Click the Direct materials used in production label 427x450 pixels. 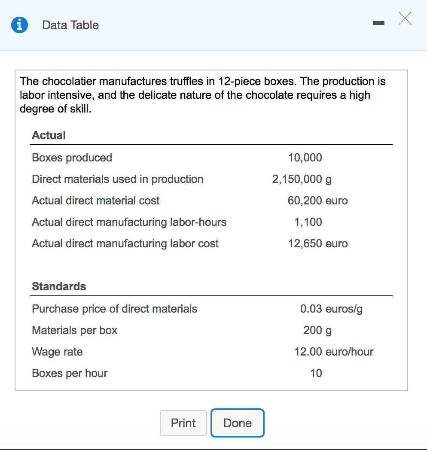click(x=118, y=179)
